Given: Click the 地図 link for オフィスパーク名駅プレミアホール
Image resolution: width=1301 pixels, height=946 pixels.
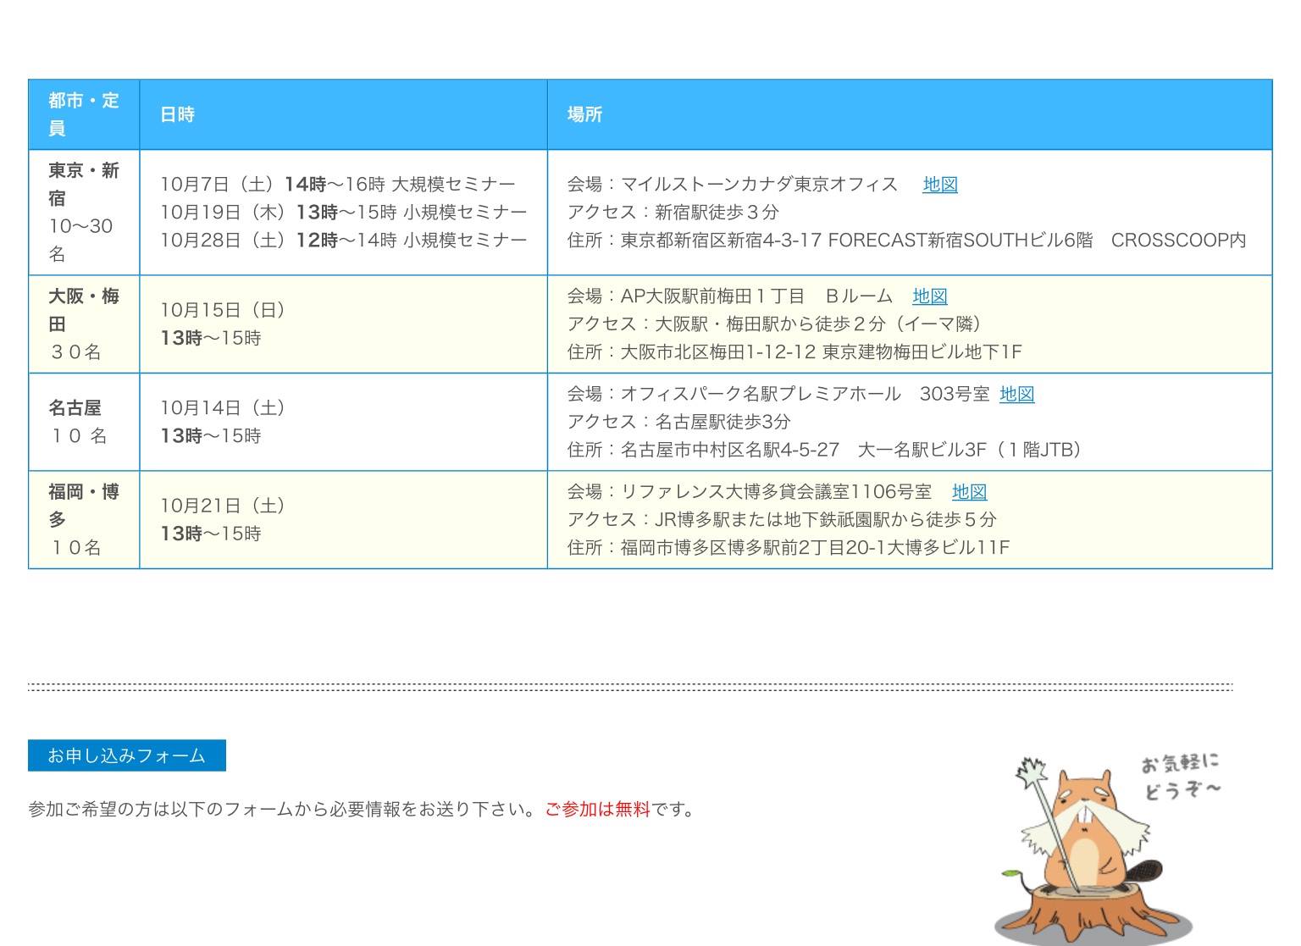Looking at the screenshot, I should tap(1016, 394).
